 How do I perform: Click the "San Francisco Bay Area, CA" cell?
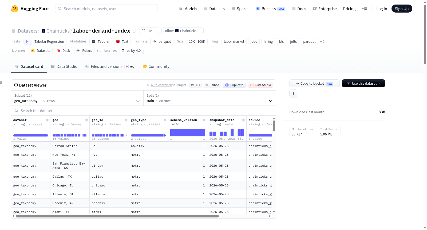[x=70, y=166]
